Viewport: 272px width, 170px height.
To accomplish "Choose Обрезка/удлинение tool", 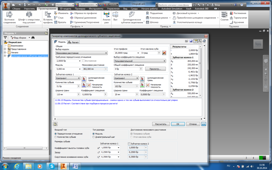I will tap(83, 18).
